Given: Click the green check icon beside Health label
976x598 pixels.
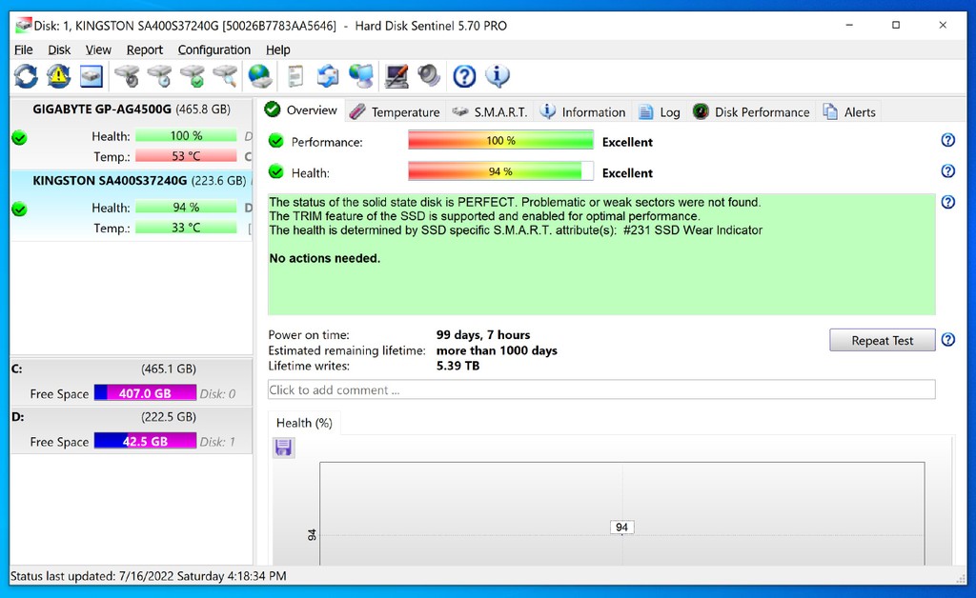Looking at the screenshot, I should point(275,172).
